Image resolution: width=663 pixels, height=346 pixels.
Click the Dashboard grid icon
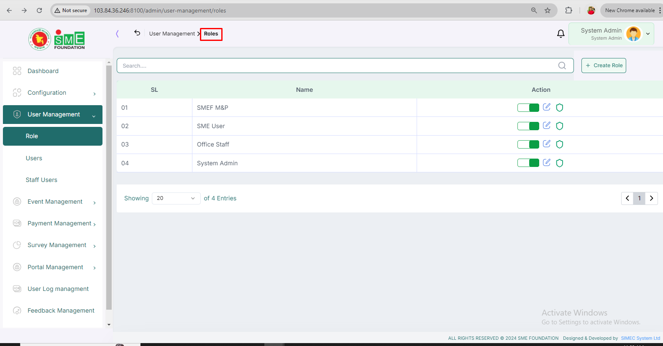click(x=17, y=71)
